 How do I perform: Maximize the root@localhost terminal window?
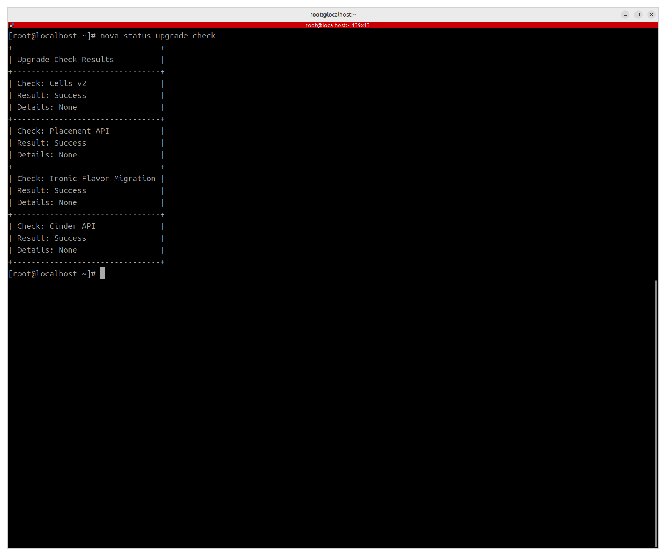(x=638, y=15)
